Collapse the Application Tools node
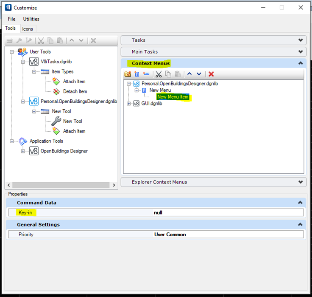 pyautogui.click(x=12, y=141)
